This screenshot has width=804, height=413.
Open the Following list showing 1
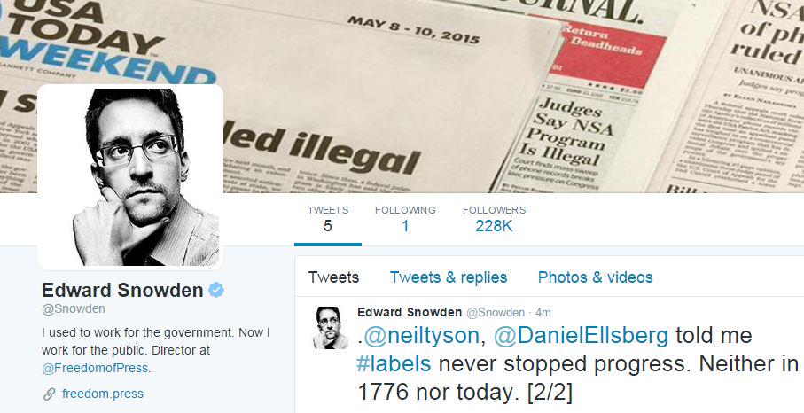(x=405, y=219)
